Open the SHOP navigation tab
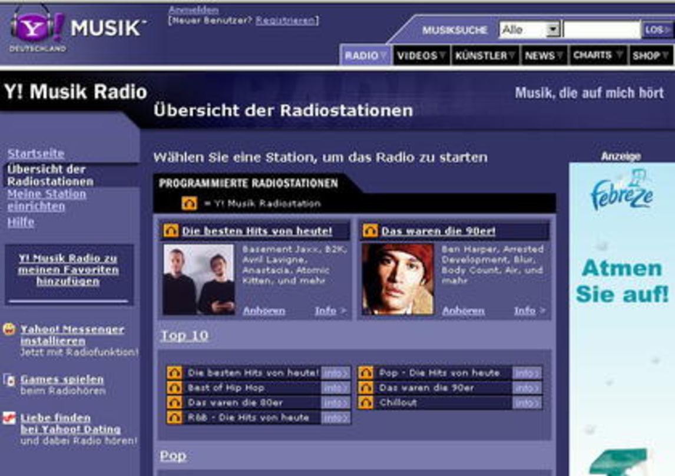This screenshot has width=675, height=476. point(650,55)
